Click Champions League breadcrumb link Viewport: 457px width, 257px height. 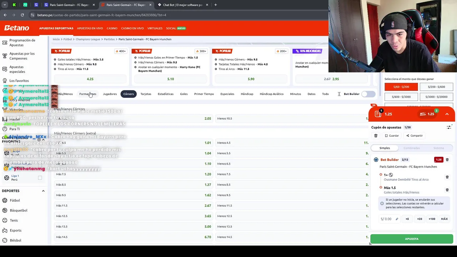point(88,39)
